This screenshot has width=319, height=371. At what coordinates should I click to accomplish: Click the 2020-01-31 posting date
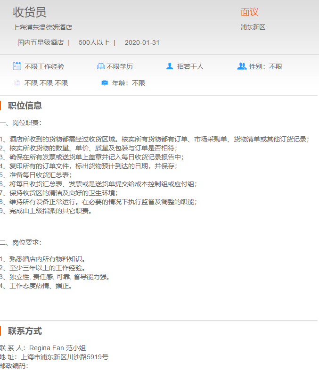click(x=142, y=42)
